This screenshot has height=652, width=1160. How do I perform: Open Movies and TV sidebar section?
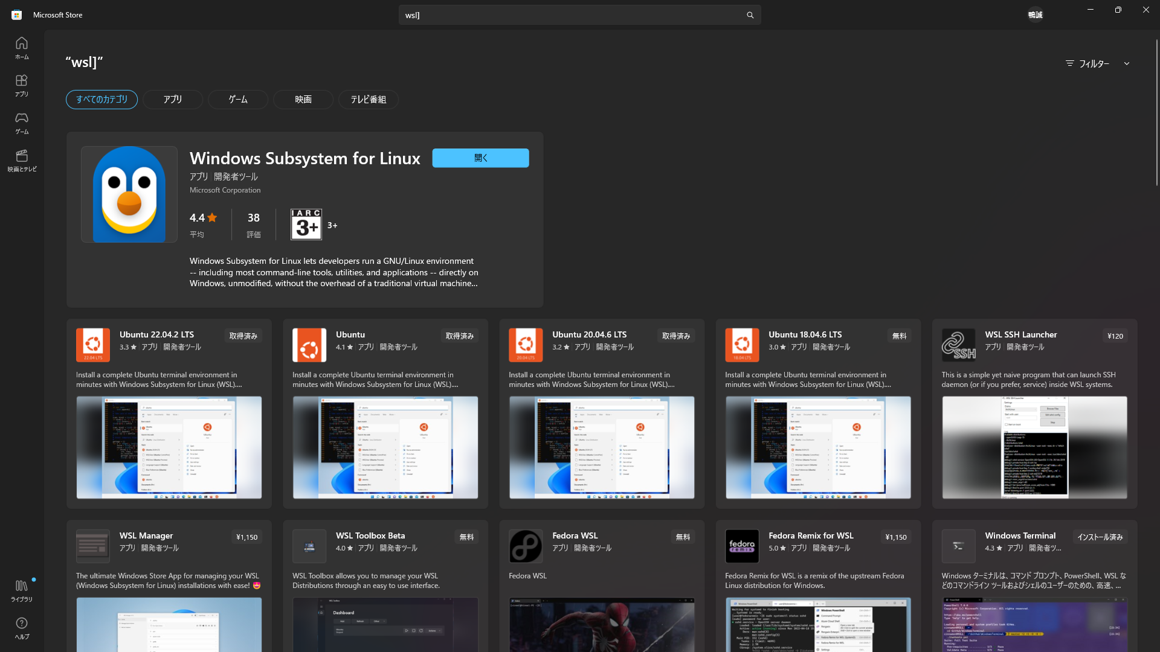22,160
